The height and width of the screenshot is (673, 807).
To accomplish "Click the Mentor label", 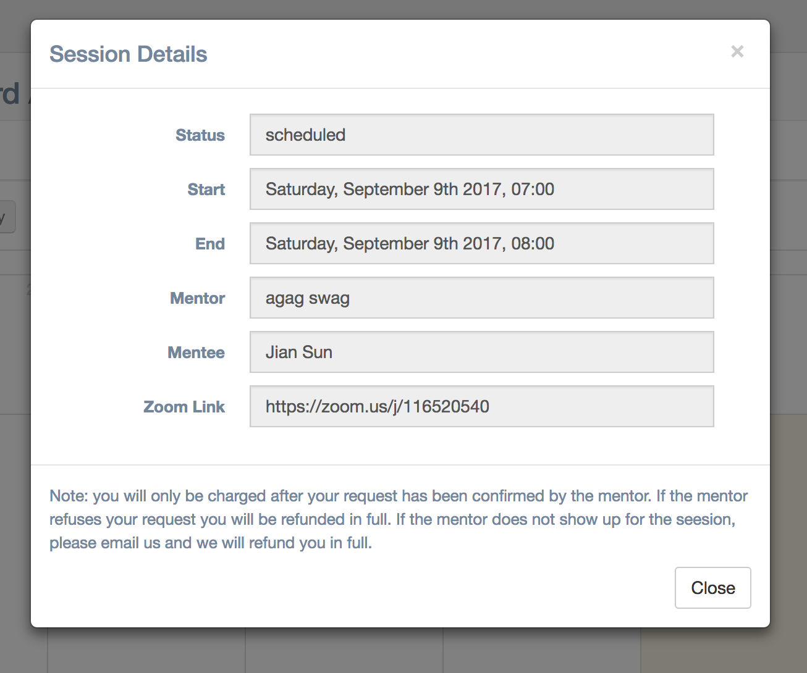I will pos(197,298).
